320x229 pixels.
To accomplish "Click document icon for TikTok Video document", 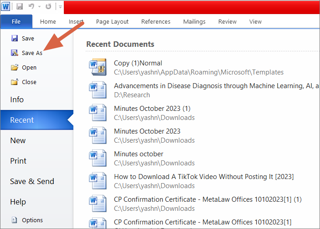I will pyautogui.click(x=98, y=181).
